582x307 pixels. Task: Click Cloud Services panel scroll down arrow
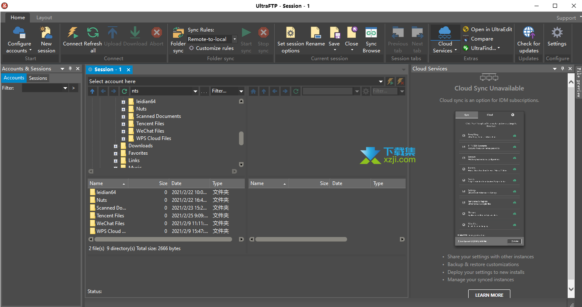tap(571, 289)
